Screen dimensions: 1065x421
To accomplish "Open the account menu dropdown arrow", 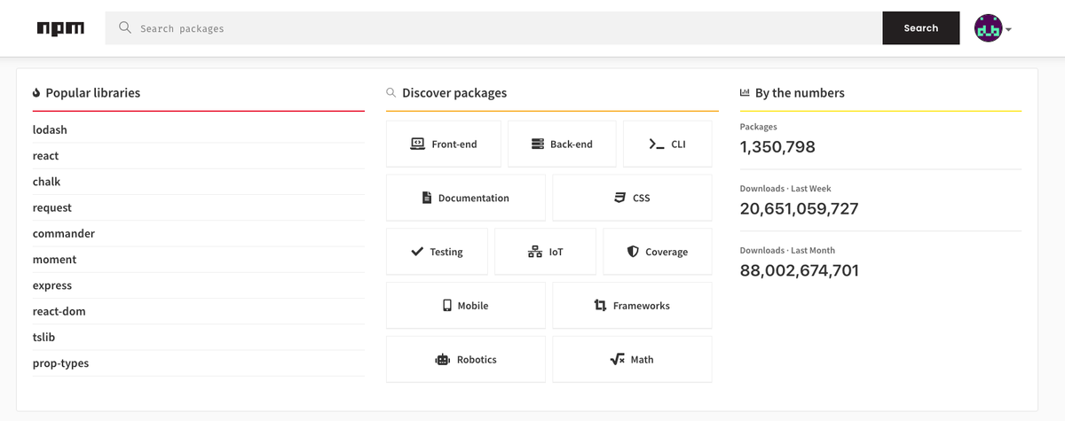I will (1008, 29).
